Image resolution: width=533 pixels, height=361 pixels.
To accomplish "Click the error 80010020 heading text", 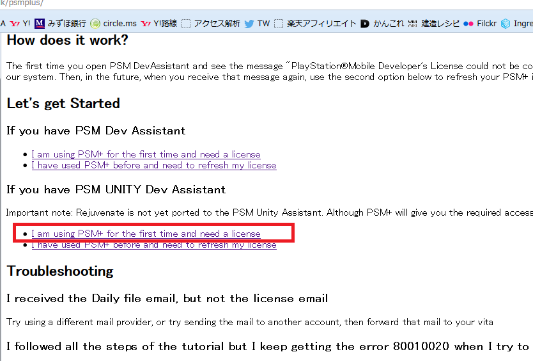I will pyautogui.click(x=268, y=346).
